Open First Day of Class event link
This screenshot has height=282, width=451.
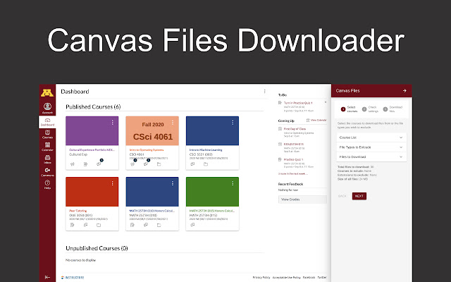pyautogui.click(x=295, y=129)
